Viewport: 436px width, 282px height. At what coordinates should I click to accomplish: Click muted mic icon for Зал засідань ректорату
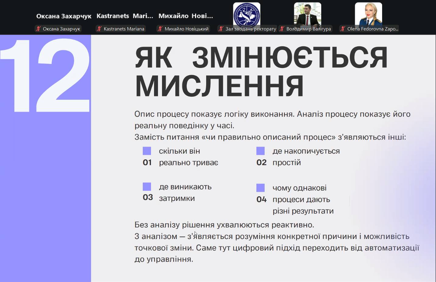221,29
